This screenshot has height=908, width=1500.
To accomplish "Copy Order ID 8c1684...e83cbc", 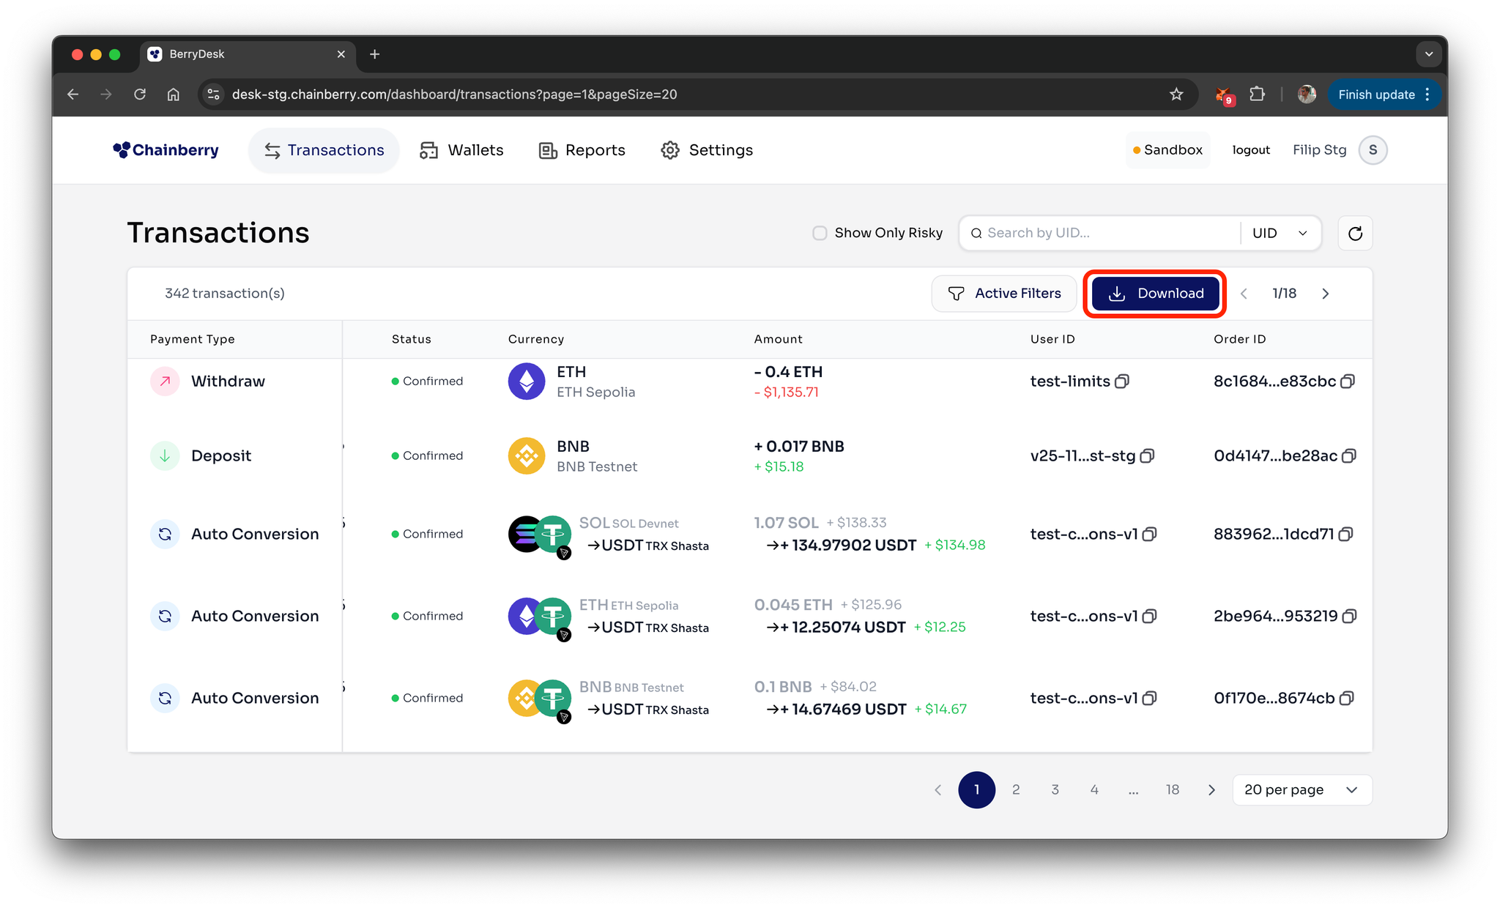I will tap(1348, 382).
